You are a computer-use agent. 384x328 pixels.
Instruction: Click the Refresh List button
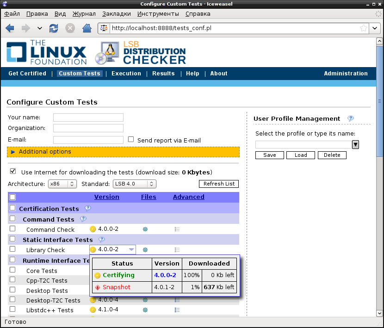(219, 184)
